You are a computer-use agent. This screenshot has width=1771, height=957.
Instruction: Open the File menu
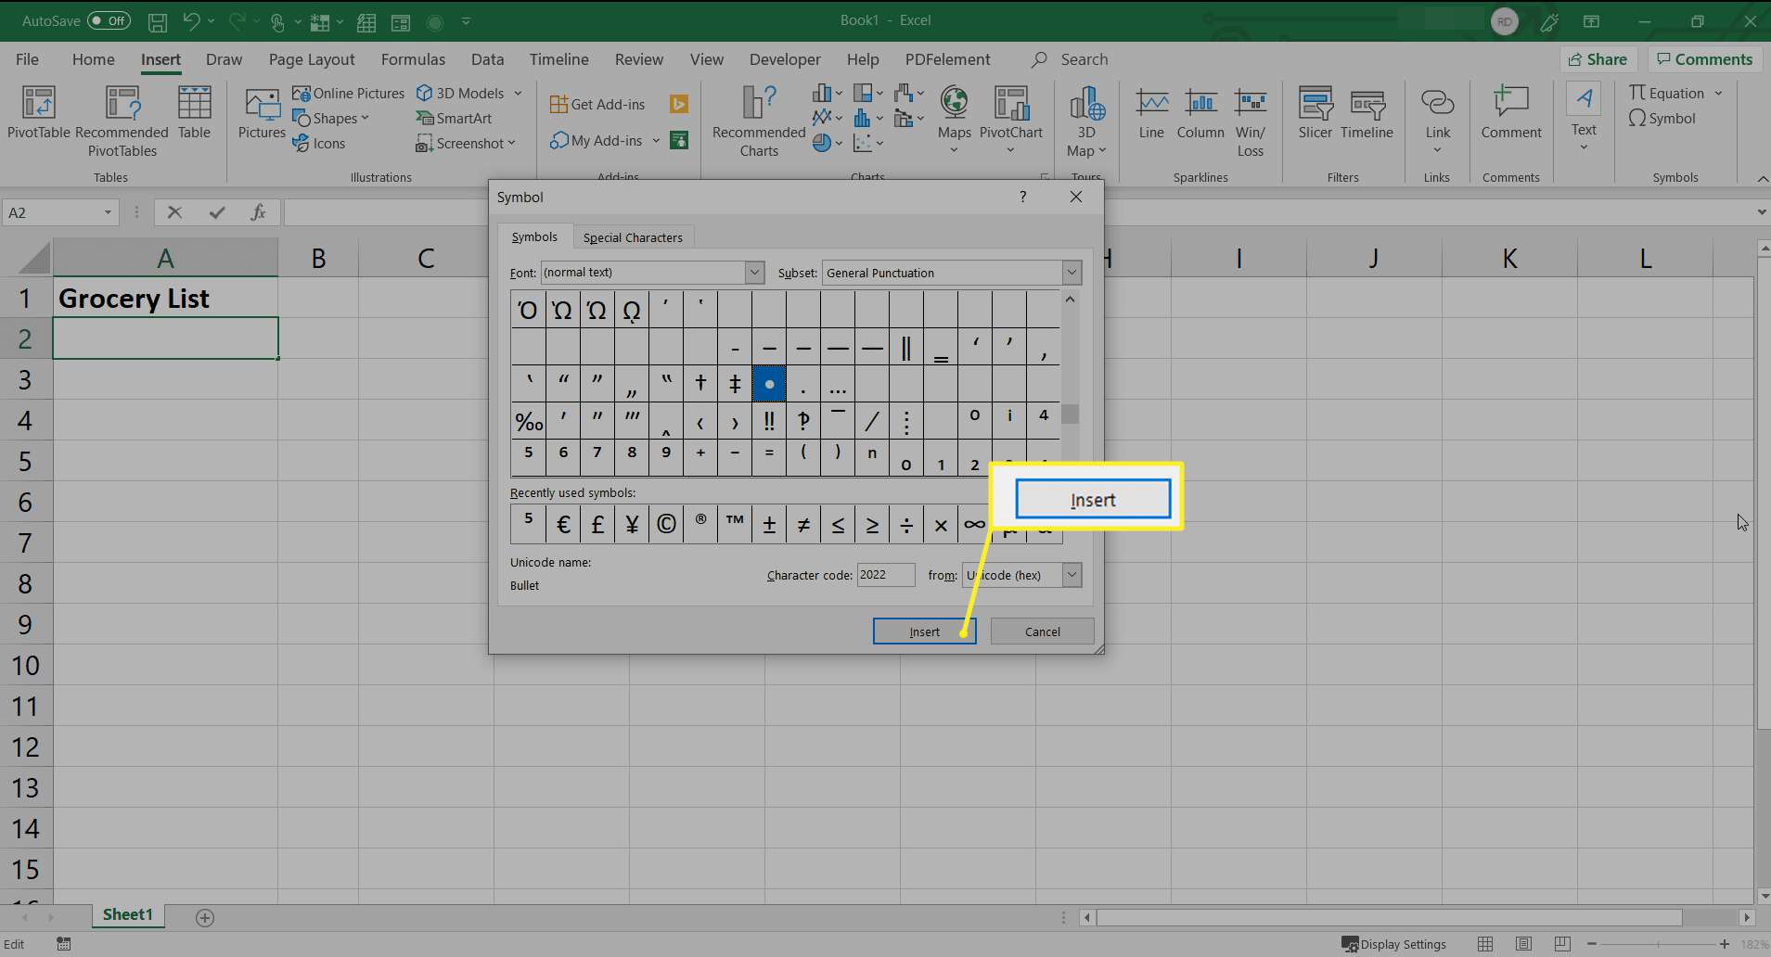[27, 59]
